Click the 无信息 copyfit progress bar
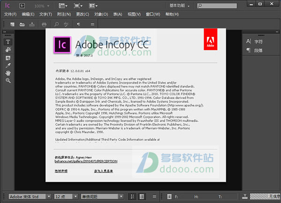 click(265, 196)
